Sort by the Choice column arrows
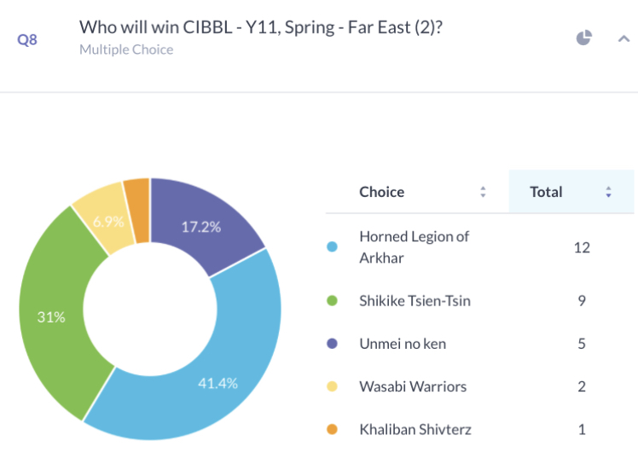This screenshot has height=464, width=638. point(483,192)
